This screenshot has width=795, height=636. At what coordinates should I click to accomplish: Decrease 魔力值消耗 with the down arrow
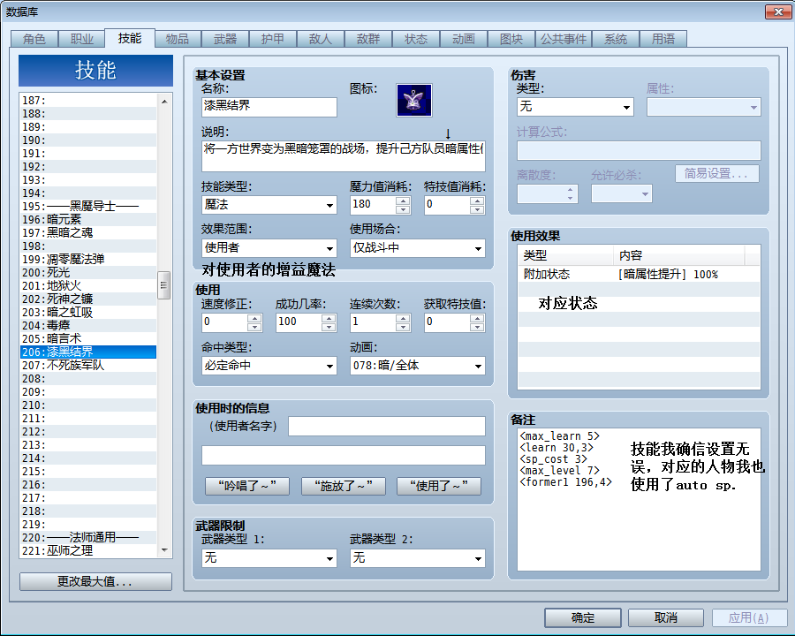point(403,209)
